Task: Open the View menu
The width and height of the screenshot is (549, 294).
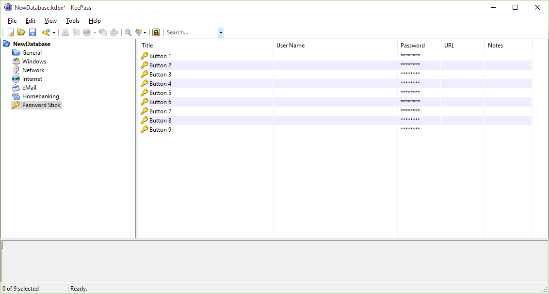Action: click(x=50, y=21)
